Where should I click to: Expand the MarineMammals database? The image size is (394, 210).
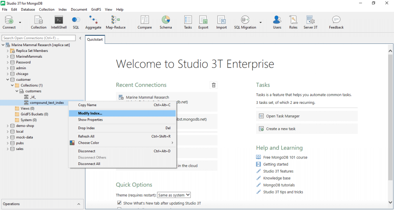(8, 57)
